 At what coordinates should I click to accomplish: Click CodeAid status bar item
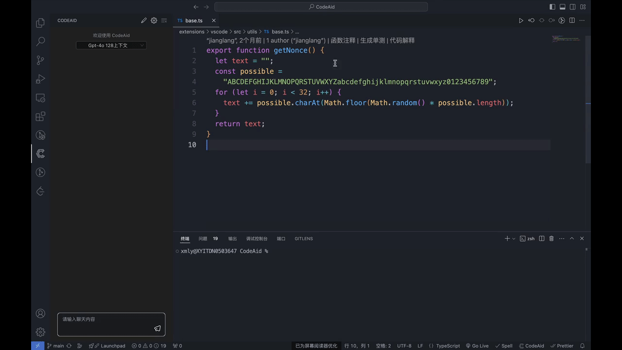coord(532,346)
